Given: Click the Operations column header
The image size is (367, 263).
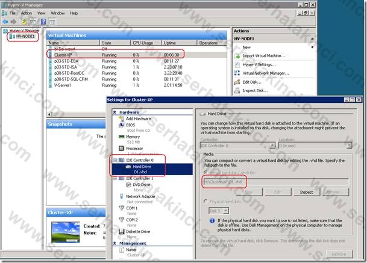Looking at the screenshot, I should point(212,43).
